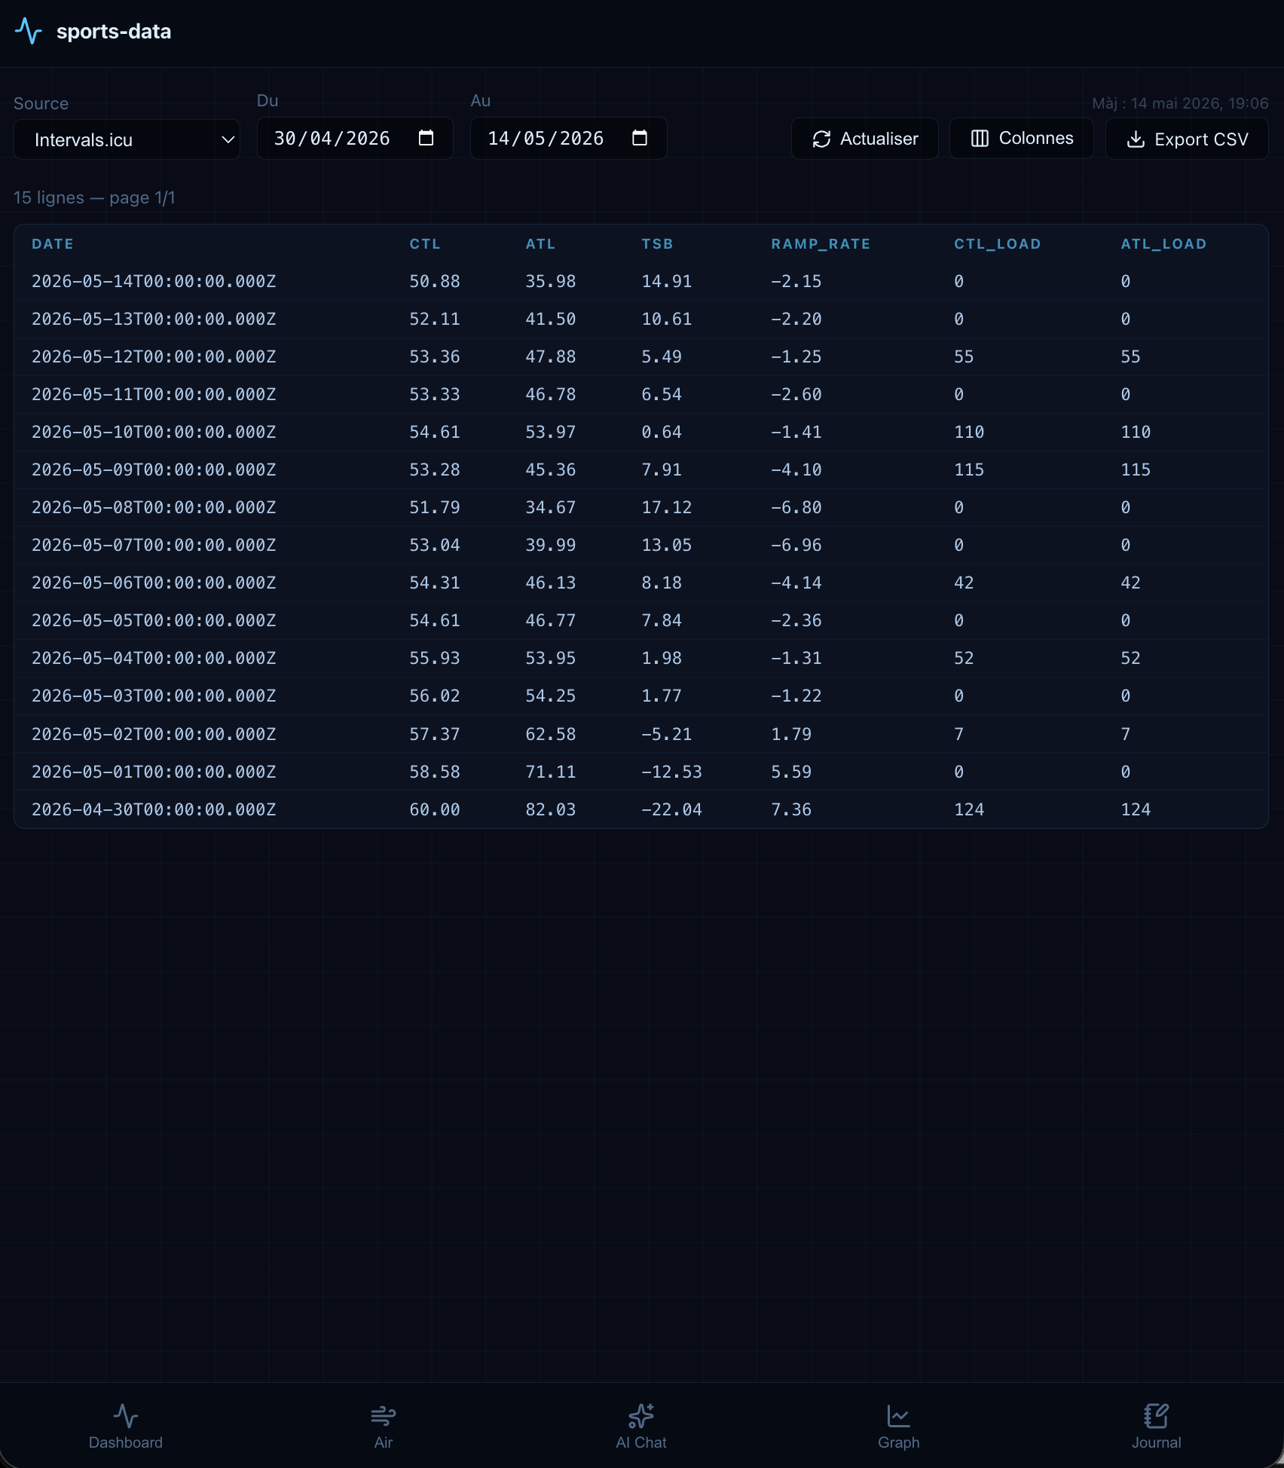Click CTL value 60.00
1284x1468 pixels.
coord(435,809)
